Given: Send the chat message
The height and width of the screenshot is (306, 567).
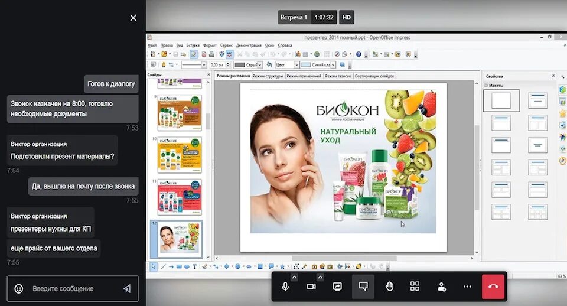Looking at the screenshot, I should tap(126, 289).
